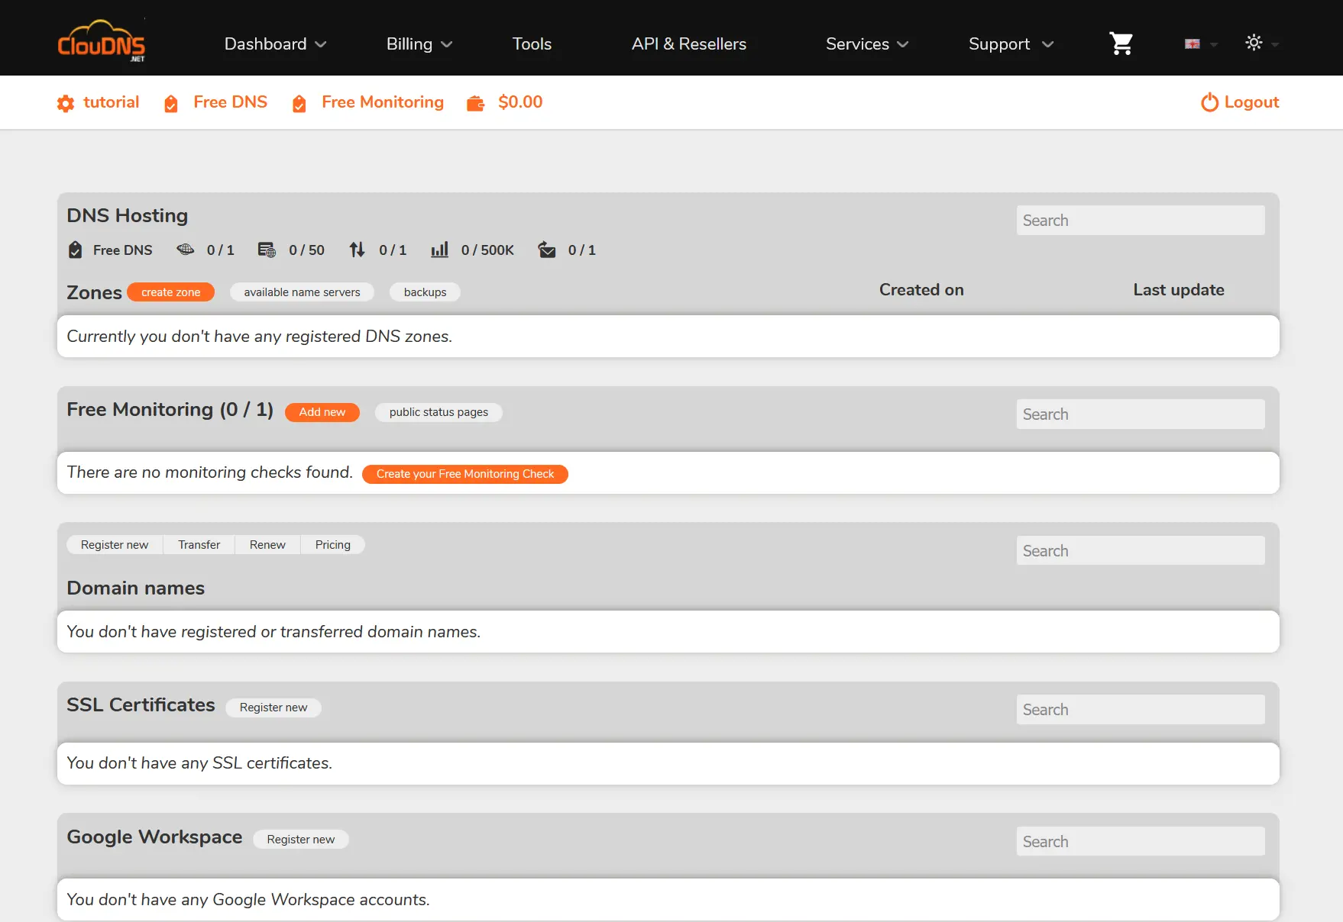
Task: Focus the Domain names search field
Action: tap(1141, 551)
